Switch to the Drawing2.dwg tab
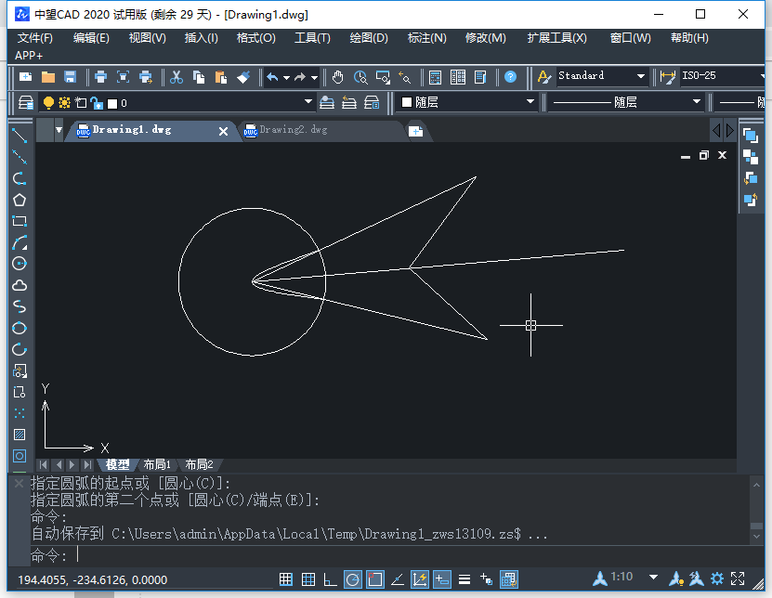The width and height of the screenshot is (772, 598). click(294, 131)
